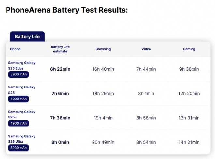The height and width of the screenshot is (159, 215).
Task: Click the 20h 49min browsing result
Action: pyautogui.click(x=103, y=142)
